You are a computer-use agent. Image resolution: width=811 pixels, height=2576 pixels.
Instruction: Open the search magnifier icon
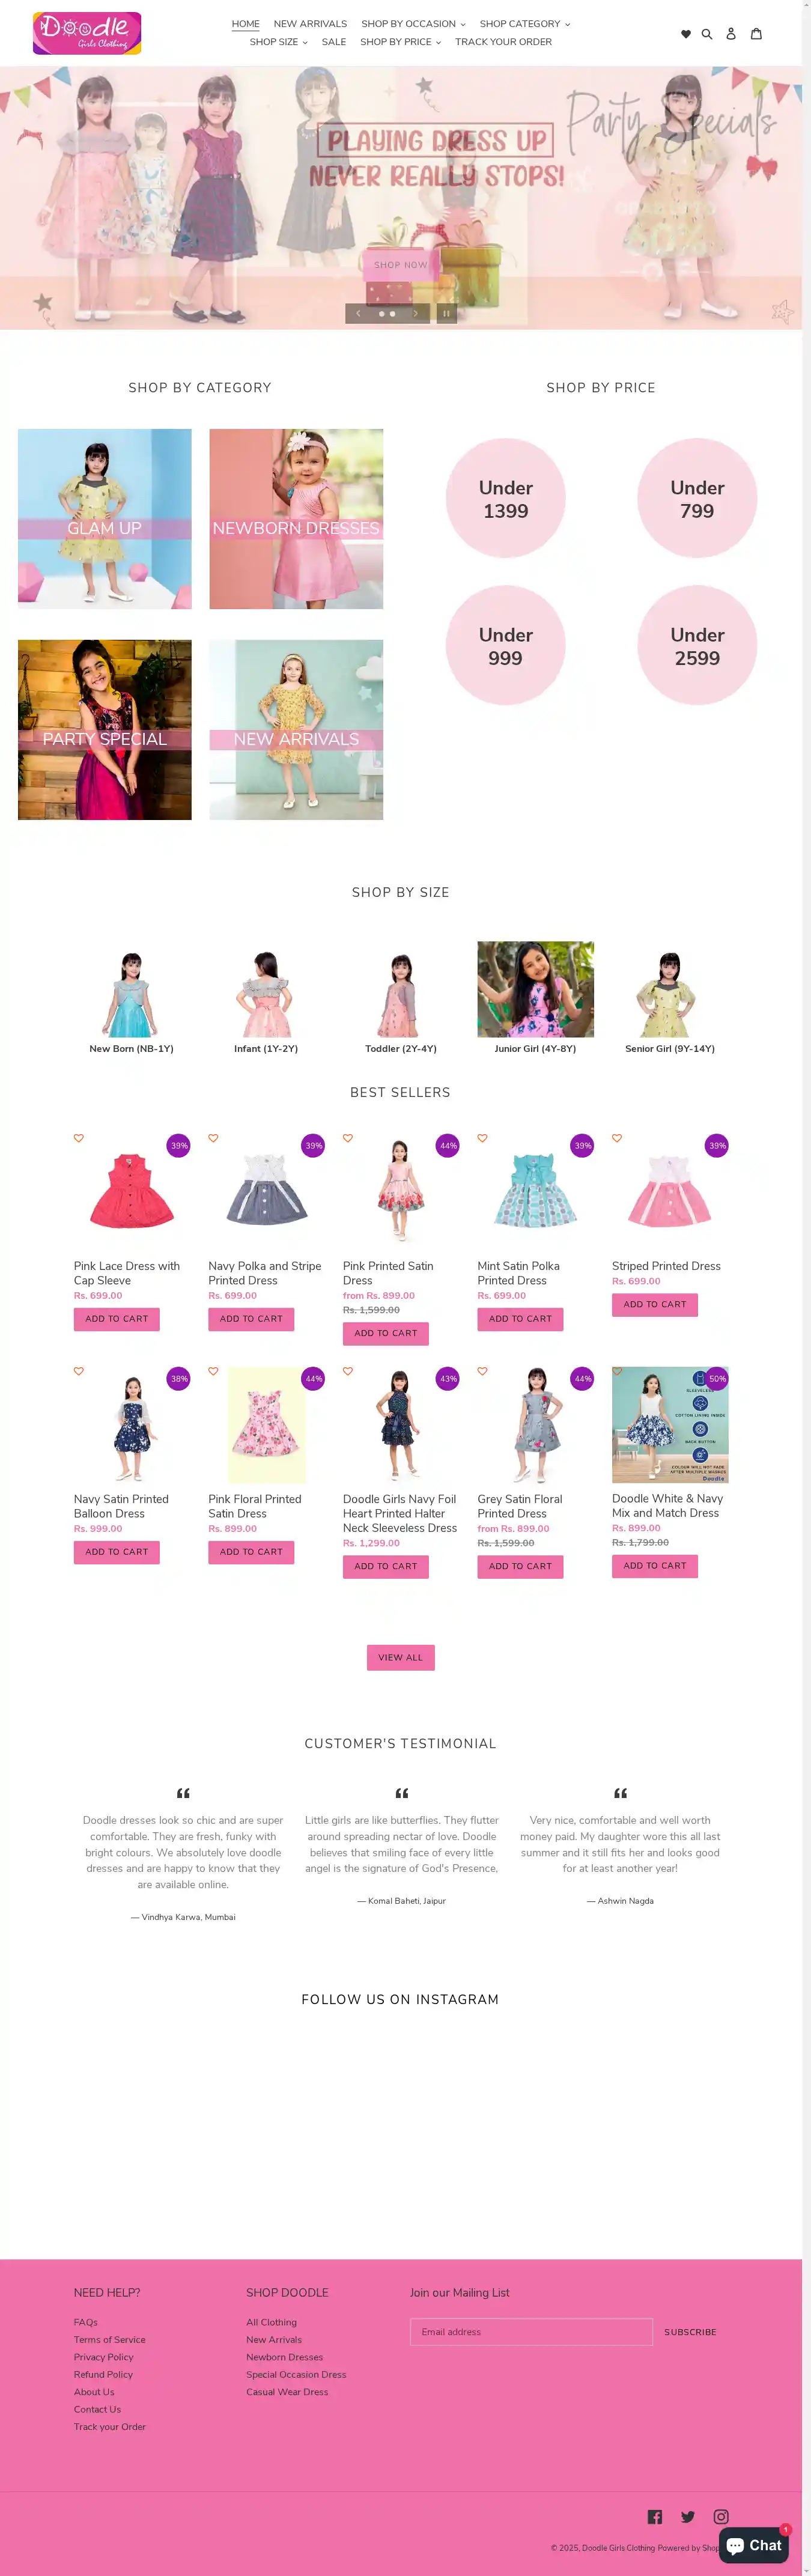[707, 34]
